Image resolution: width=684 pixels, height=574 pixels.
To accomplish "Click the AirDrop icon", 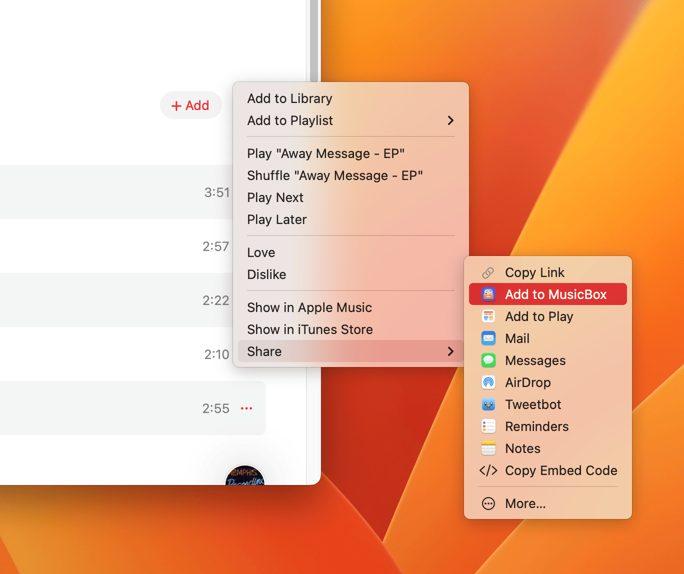I will [x=488, y=382].
